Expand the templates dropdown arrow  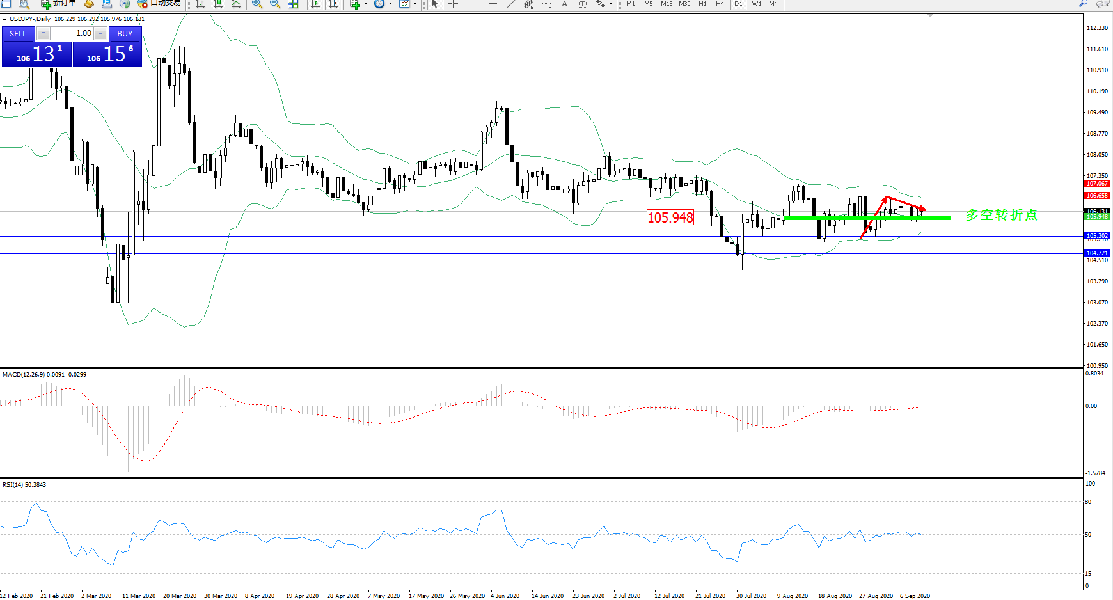click(x=415, y=4)
